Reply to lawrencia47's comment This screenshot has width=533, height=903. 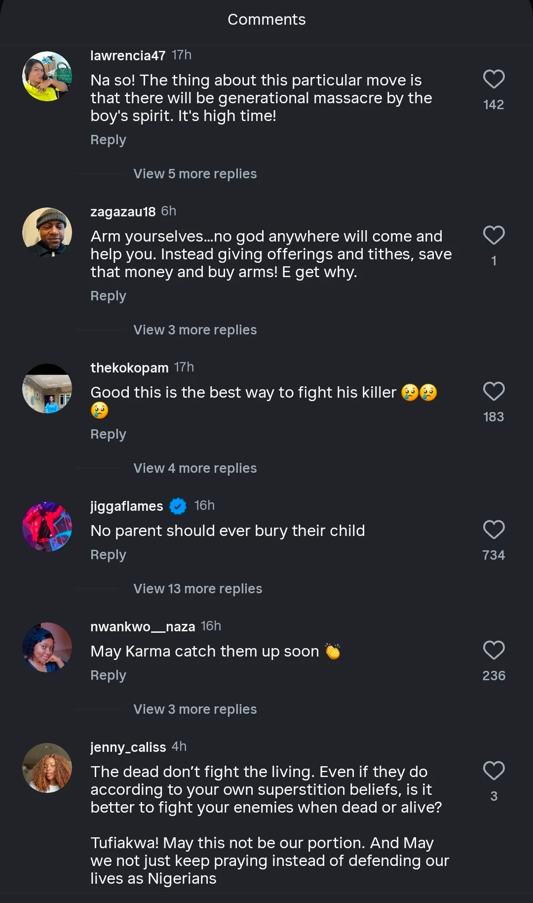tap(108, 140)
